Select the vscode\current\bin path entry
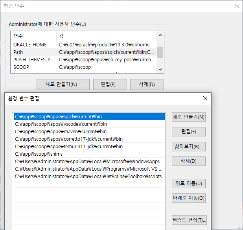Image resolution: width=243 pixels, height=230 pixels. click(x=89, y=124)
